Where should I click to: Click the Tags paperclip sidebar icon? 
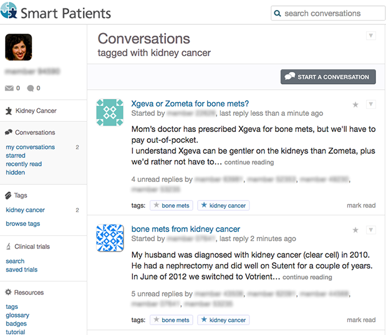pyautogui.click(x=8, y=196)
